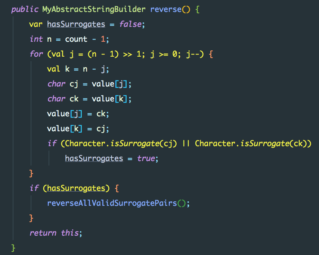Click the "value[j] = ck;" assignment

click(78, 114)
